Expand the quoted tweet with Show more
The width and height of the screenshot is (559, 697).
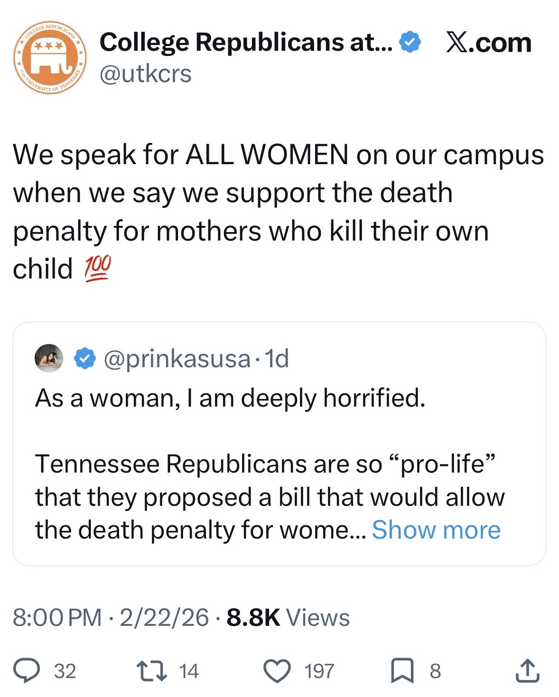coord(436,530)
